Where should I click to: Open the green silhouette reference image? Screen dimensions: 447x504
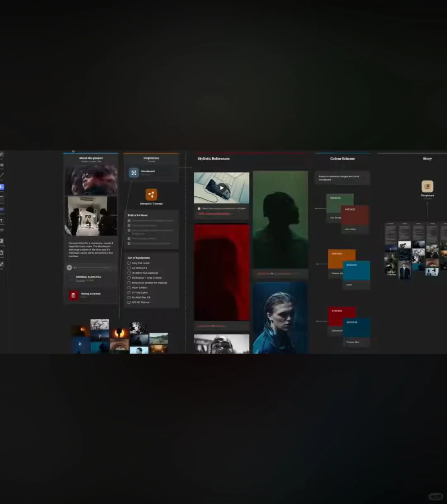280,219
